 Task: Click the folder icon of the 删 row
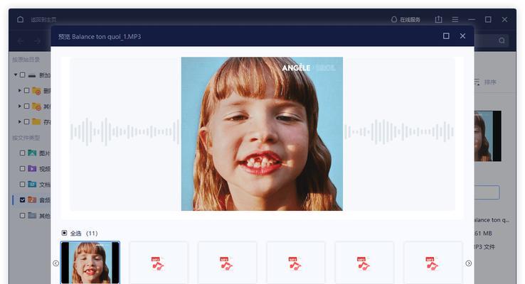36,91
